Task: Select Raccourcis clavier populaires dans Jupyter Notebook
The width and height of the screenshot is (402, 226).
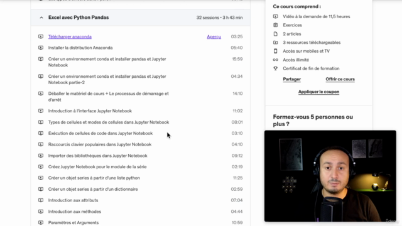Action: (x=100, y=144)
